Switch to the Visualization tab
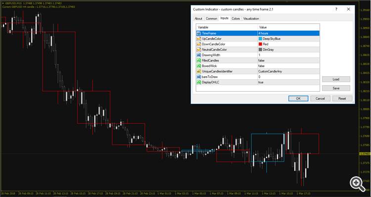This screenshot has width=371, height=197. click(x=251, y=18)
